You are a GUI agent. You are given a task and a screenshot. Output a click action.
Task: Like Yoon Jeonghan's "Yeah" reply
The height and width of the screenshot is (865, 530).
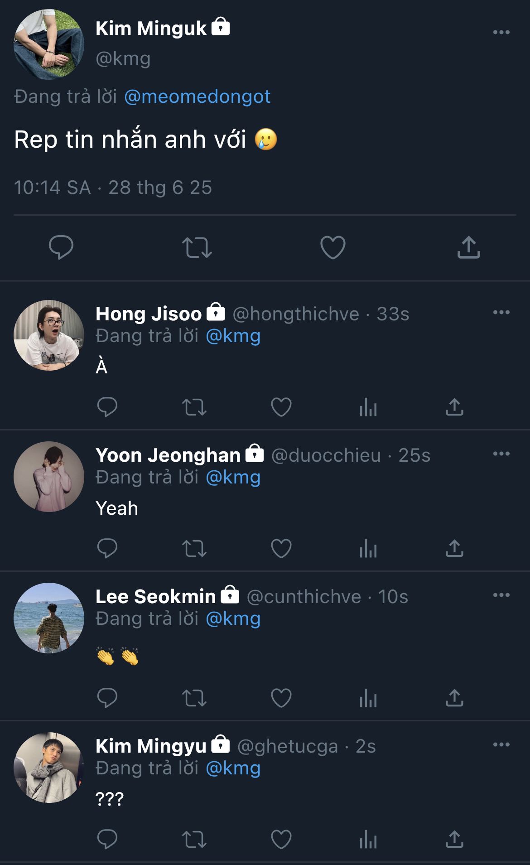point(281,548)
